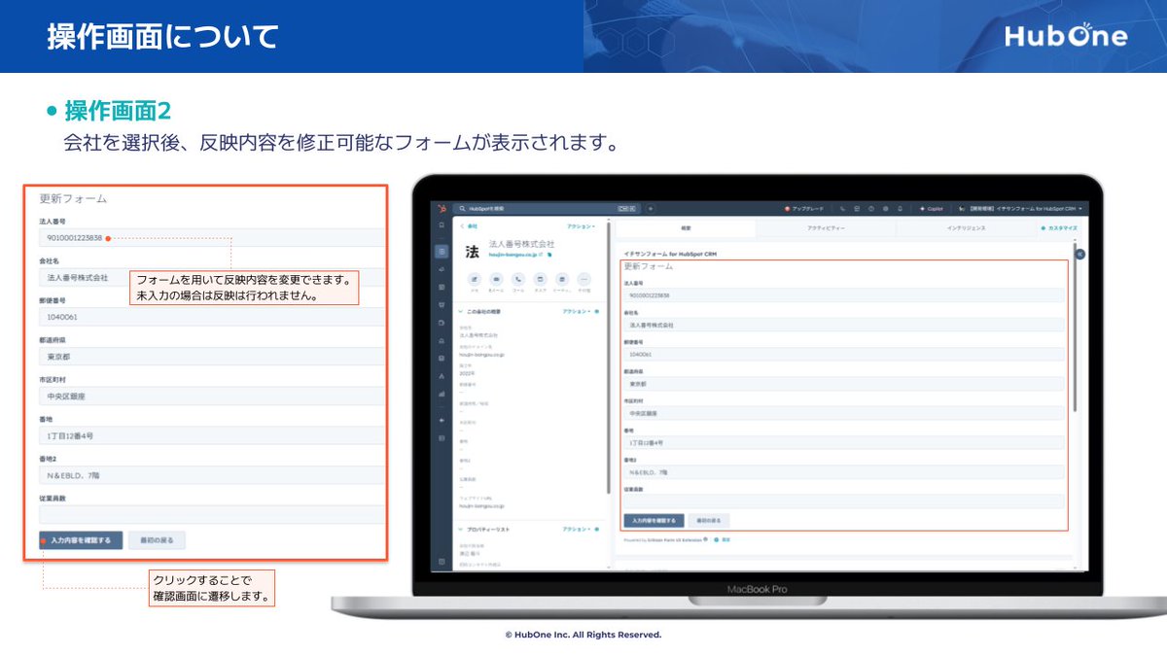Click the copy icon beside company domain

(x=549, y=255)
